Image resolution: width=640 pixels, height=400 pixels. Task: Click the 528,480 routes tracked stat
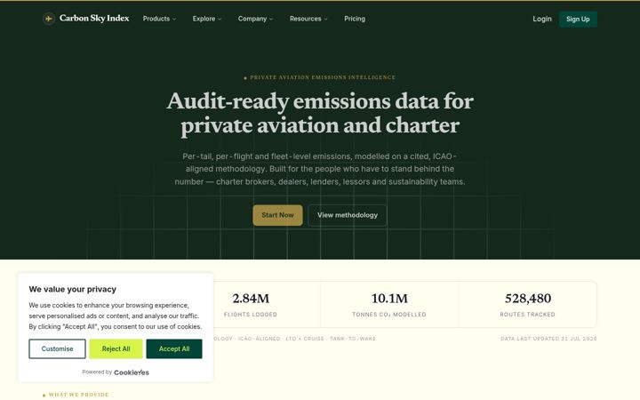tap(528, 305)
